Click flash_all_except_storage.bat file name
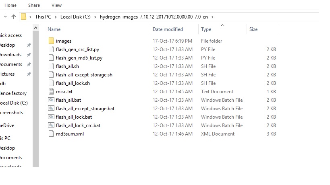 click(85, 109)
